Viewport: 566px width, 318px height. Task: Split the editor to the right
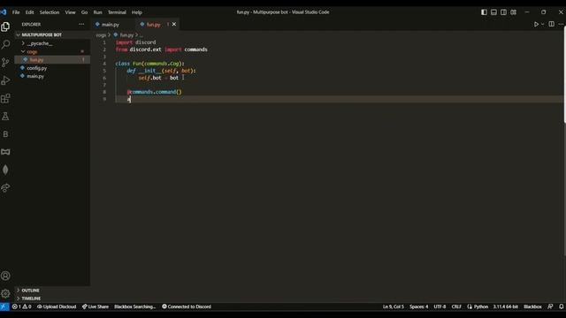click(551, 24)
